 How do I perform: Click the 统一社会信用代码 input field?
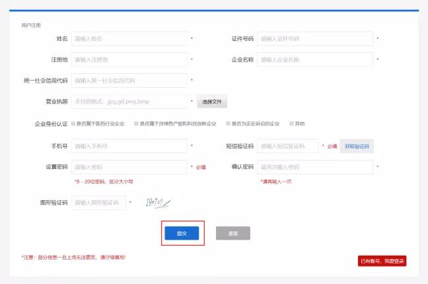click(x=129, y=81)
